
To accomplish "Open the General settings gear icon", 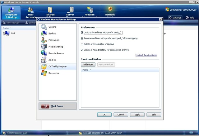I will (44, 27).
